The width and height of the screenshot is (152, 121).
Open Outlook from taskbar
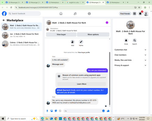pyautogui.click(x=51, y=119)
